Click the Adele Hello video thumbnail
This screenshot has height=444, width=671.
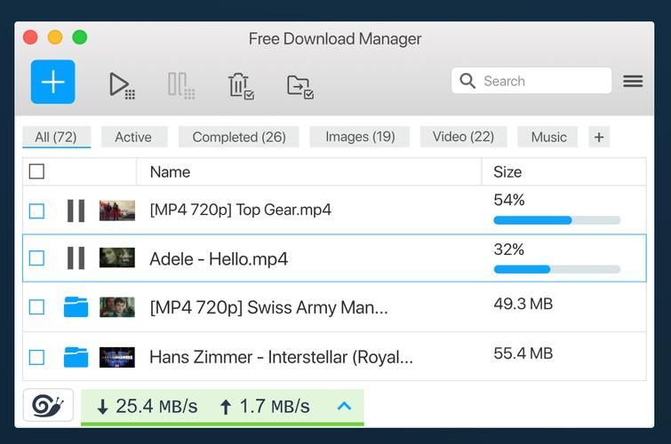tap(116, 258)
